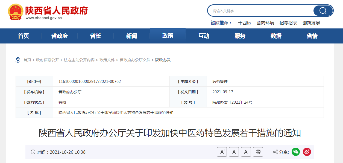Share the article to WeChat
This screenshot has height=163, width=343.
click(x=296, y=152)
